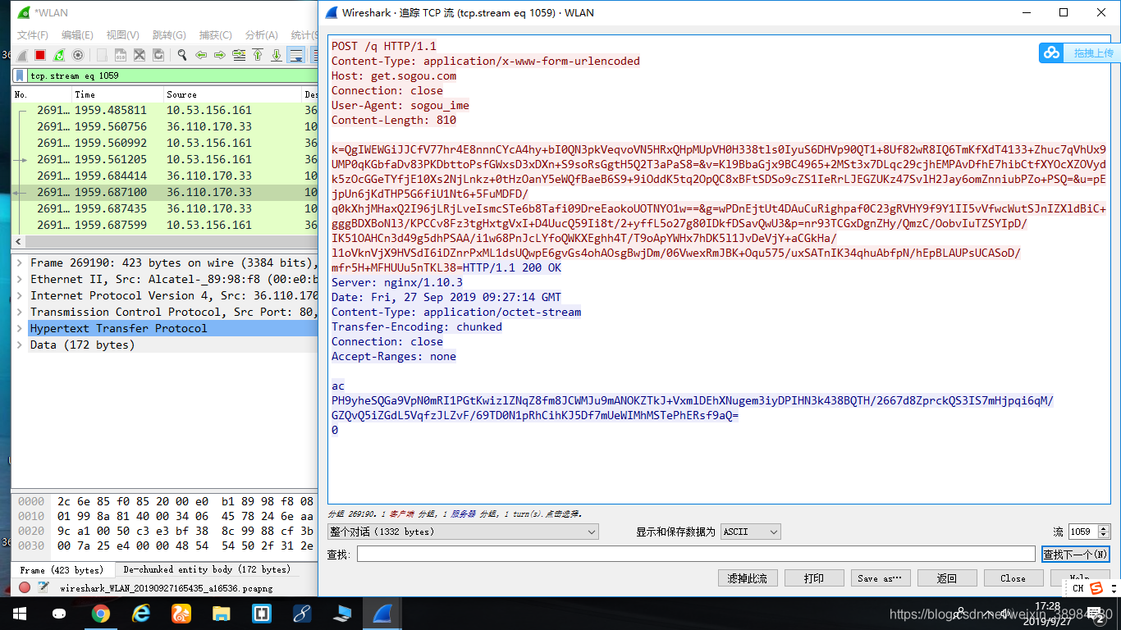Click the 滤掉此流 button
1121x630 pixels.
point(747,578)
